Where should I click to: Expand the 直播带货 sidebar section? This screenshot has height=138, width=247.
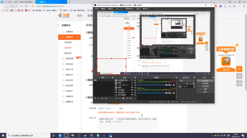78,102
